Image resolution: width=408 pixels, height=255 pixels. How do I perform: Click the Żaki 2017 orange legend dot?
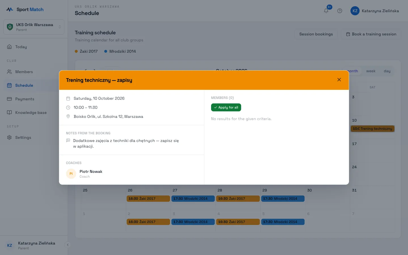[76, 51]
